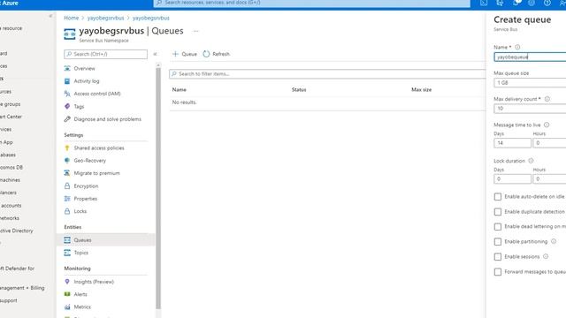Viewport: 566px width, 318px height.
Task: Edit Max delivery count field
Action: tap(530, 109)
